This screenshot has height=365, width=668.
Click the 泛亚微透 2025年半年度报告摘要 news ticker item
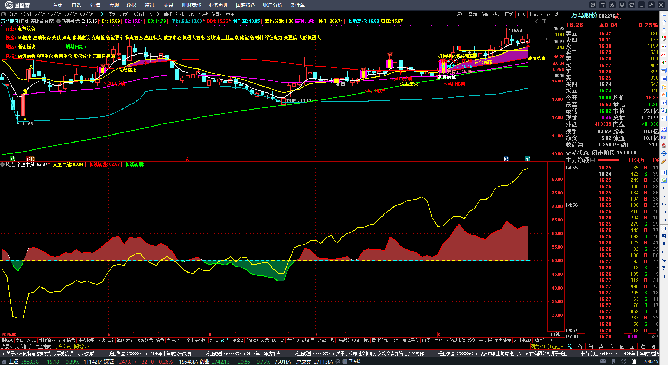pyautogui.click(x=149, y=354)
